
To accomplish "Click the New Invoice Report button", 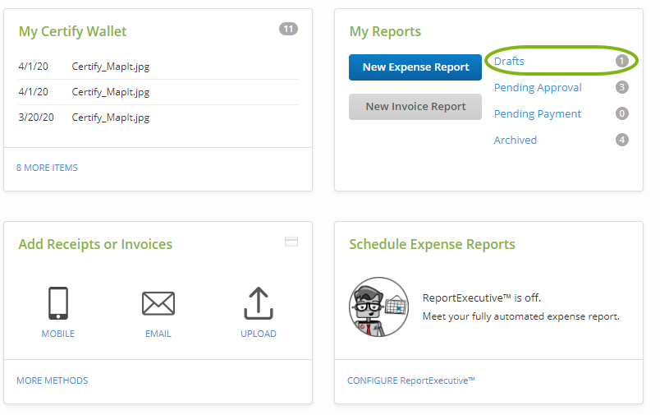I will coord(415,107).
